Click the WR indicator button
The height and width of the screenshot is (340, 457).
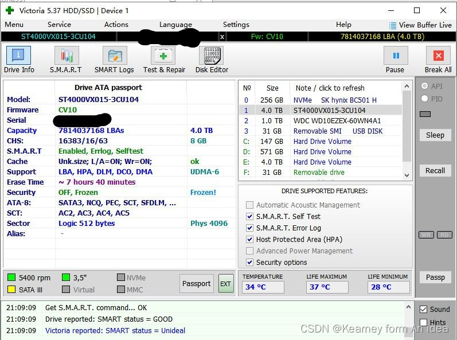(x=426, y=235)
